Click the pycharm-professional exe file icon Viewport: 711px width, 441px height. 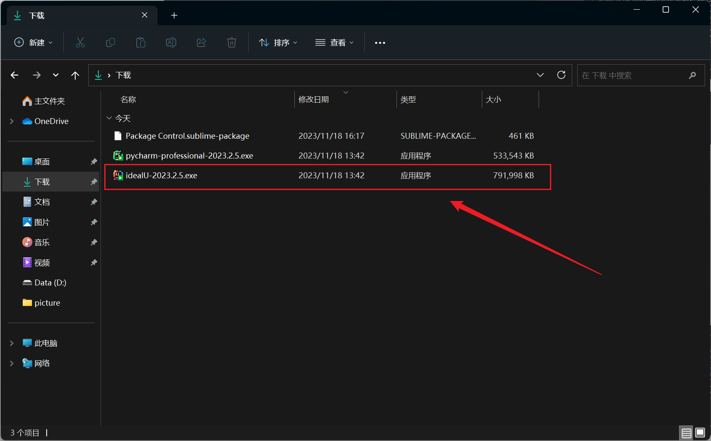click(118, 156)
